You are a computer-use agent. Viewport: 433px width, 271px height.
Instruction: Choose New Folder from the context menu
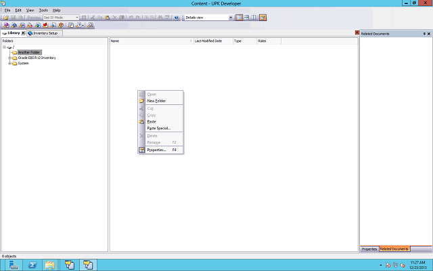[160, 101]
